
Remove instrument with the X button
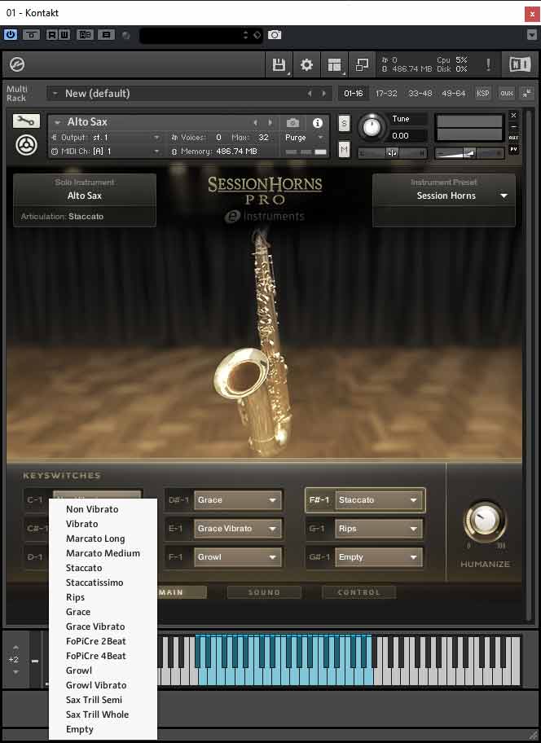[x=513, y=115]
